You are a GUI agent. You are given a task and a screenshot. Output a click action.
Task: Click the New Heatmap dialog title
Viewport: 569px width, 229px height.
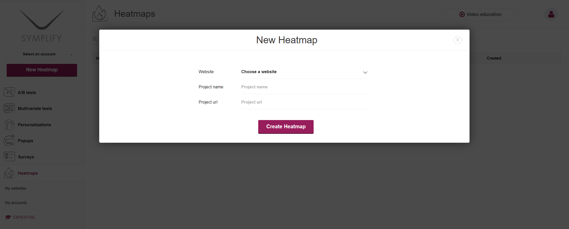[287, 40]
